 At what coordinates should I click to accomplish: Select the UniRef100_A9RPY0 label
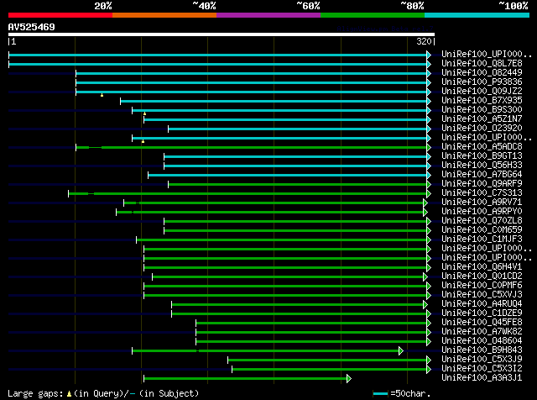click(x=482, y=212)
